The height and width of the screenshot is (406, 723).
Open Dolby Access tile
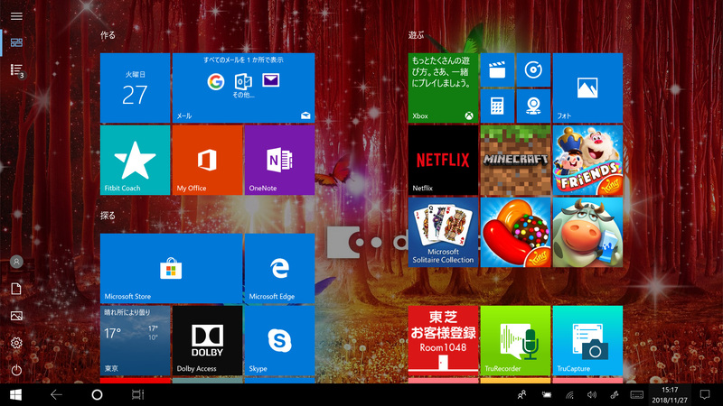pos(208,341)
